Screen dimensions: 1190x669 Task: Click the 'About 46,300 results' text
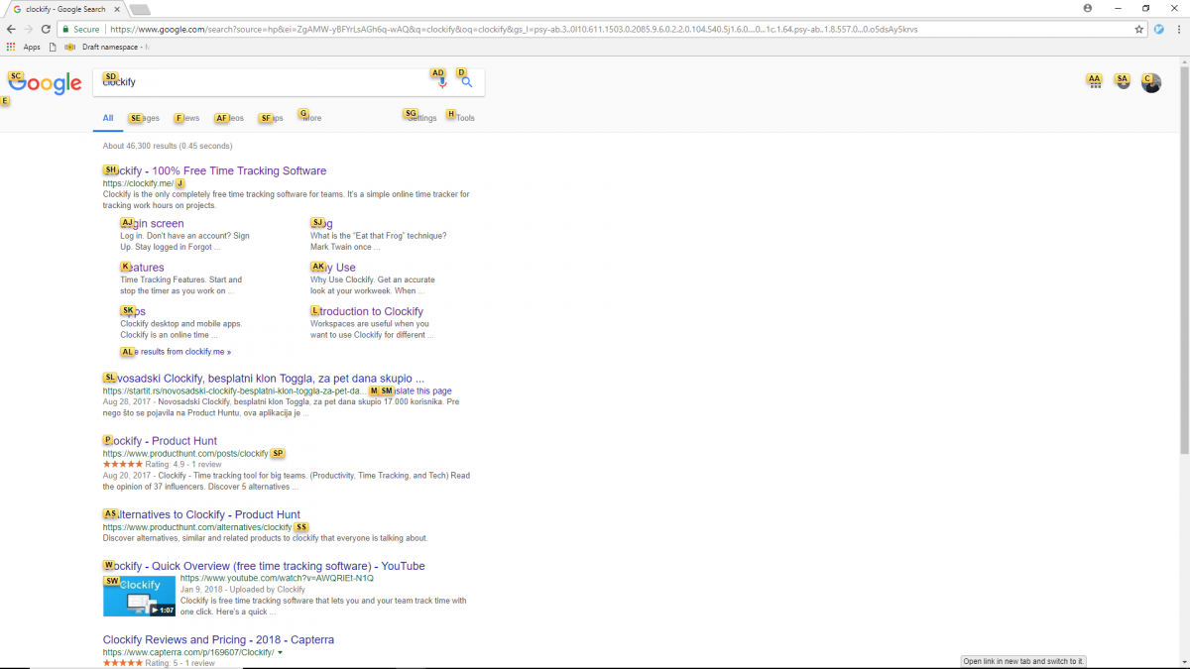(x=167, y=146)
